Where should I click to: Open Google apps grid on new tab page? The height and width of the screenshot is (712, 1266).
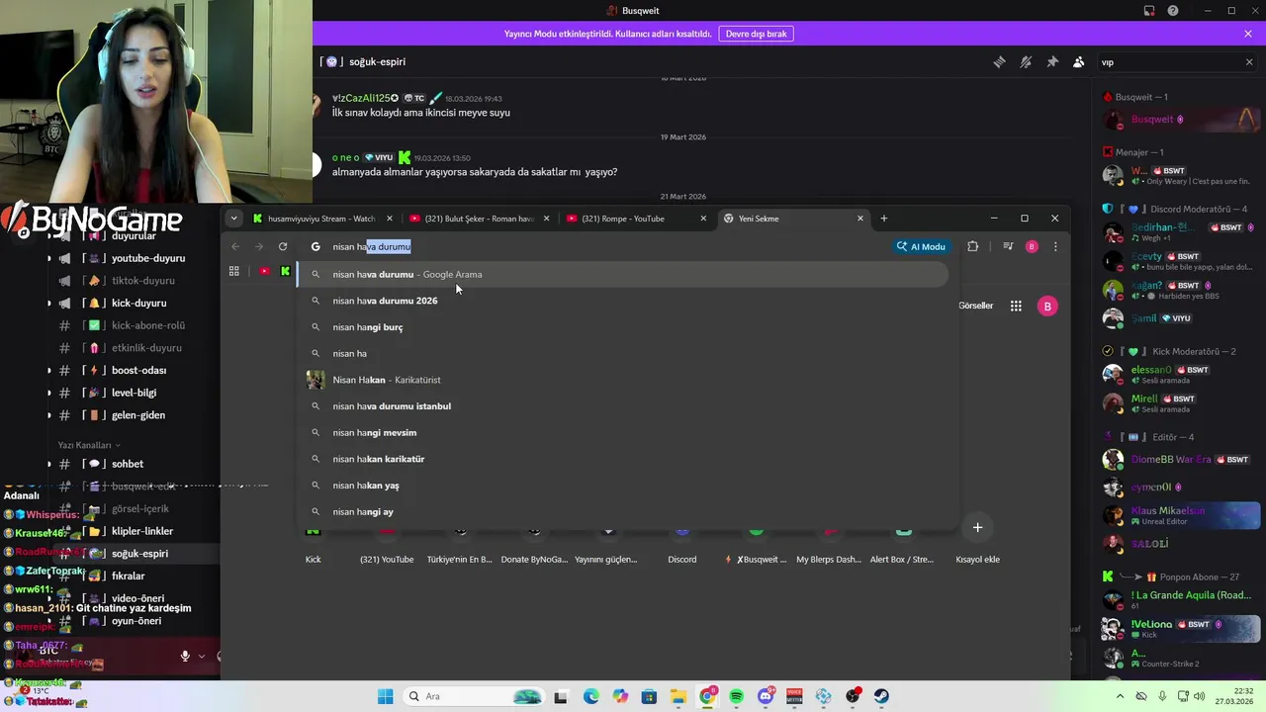(x=1016, y=306)
